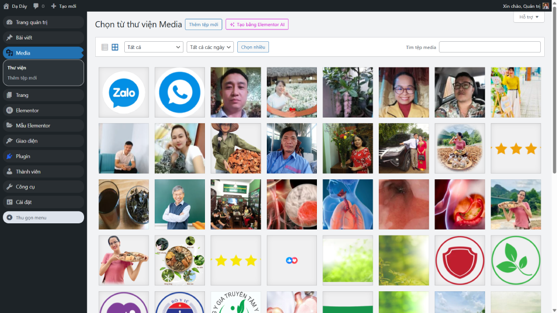Viewport: 557px width, 313px height.
Task: Open Mẫu Elementor menu
Action: pos(43,125)
